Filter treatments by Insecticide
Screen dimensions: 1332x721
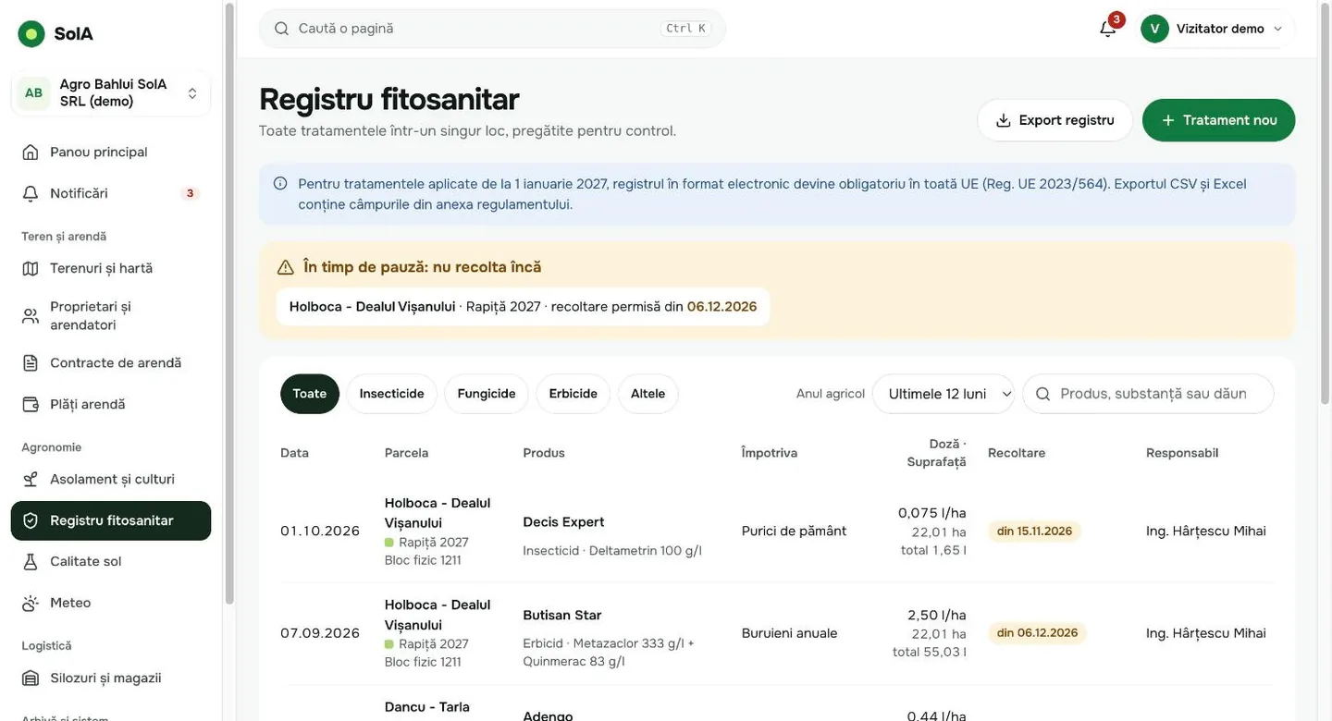392,394
